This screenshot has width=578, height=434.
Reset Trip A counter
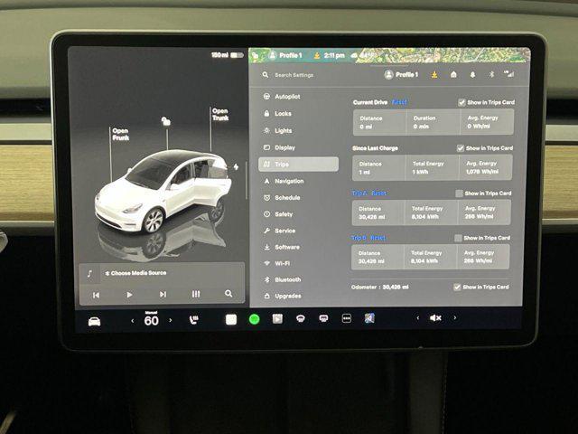coord(379,193)
